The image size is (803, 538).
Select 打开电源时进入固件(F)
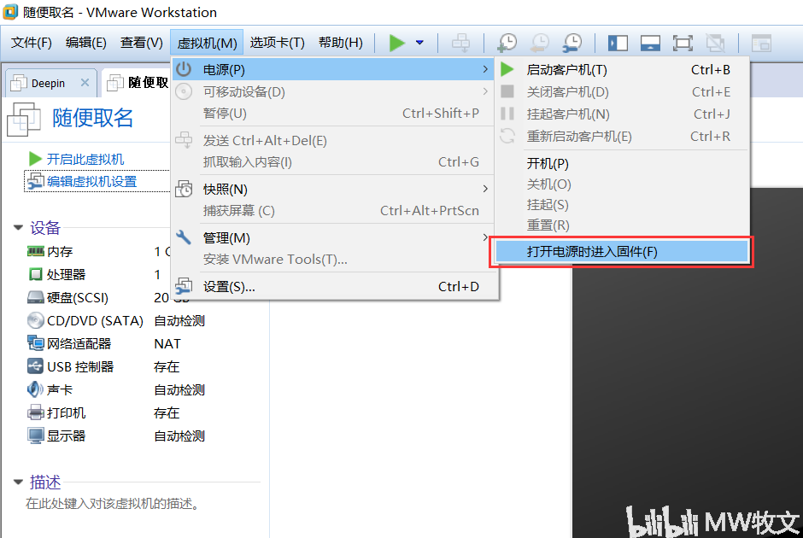[622, 251]
